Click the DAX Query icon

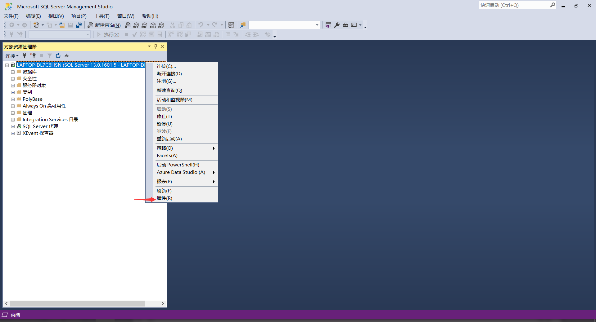click(161, 25)
